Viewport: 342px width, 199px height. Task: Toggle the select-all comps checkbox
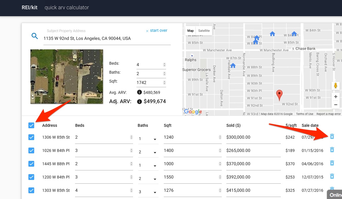pyautogui.click(x=31, y=125)
